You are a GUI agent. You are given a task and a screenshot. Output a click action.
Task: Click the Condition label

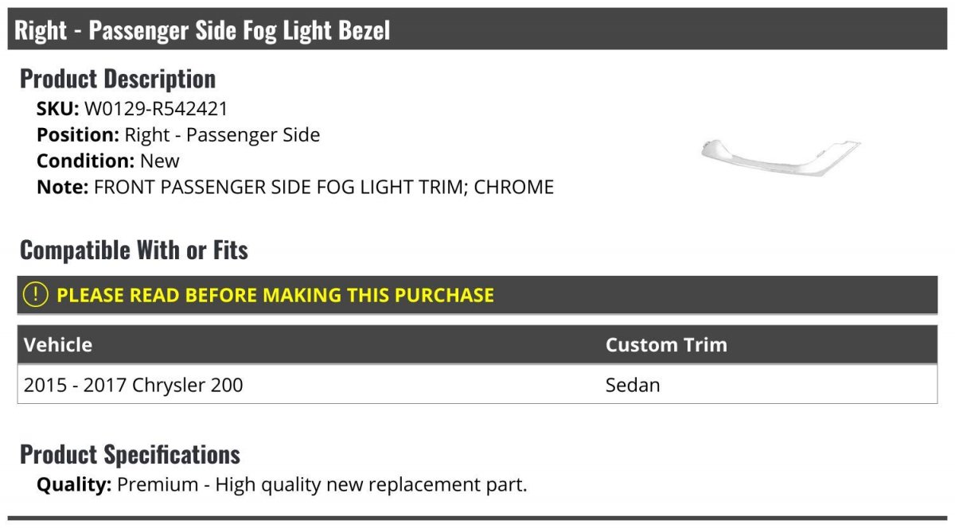pyautogui.click(x=86, y=161)
